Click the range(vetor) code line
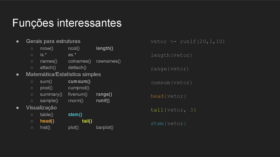The image size is (280, 157). [x=170, y=69]
